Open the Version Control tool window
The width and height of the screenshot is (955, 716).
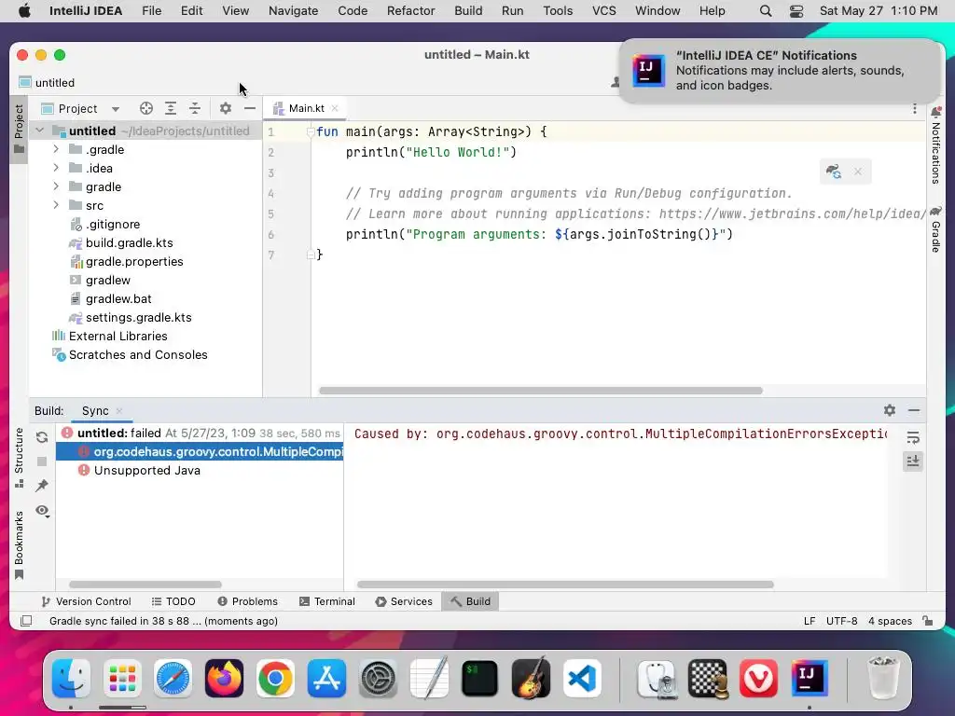click(x=86, y=601)
